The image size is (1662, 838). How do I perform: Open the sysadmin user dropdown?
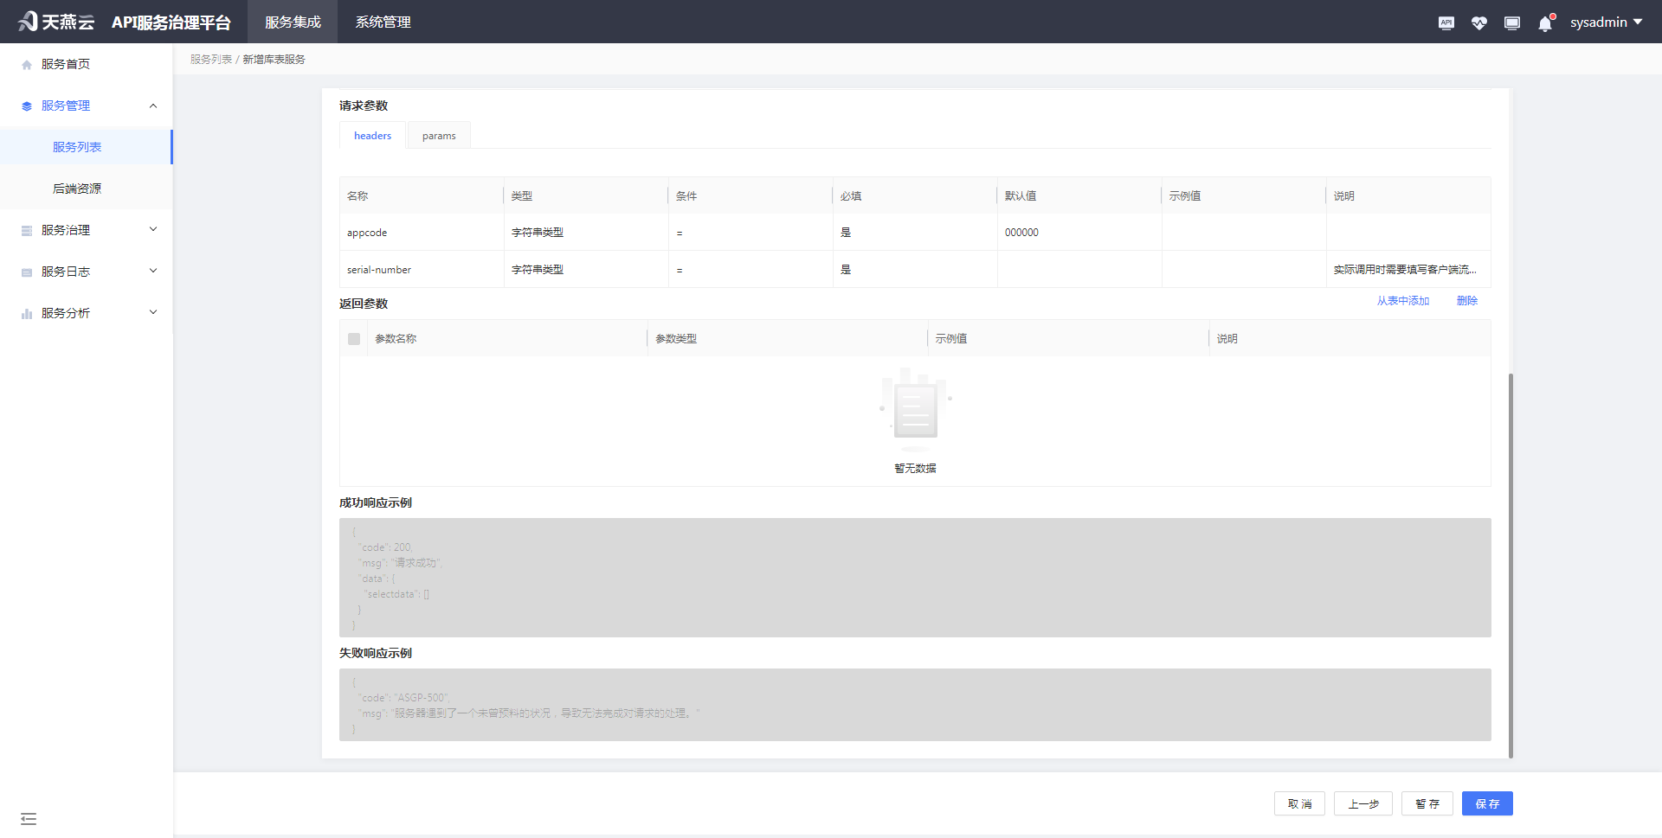pyautogui.click(x=1607, y=22)
